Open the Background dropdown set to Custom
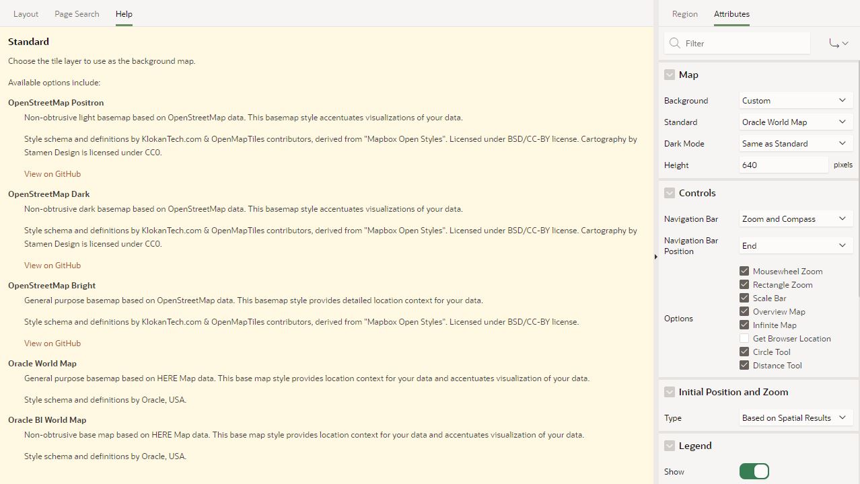This screenshot has width=860, height=484. [x=795, y=100]
